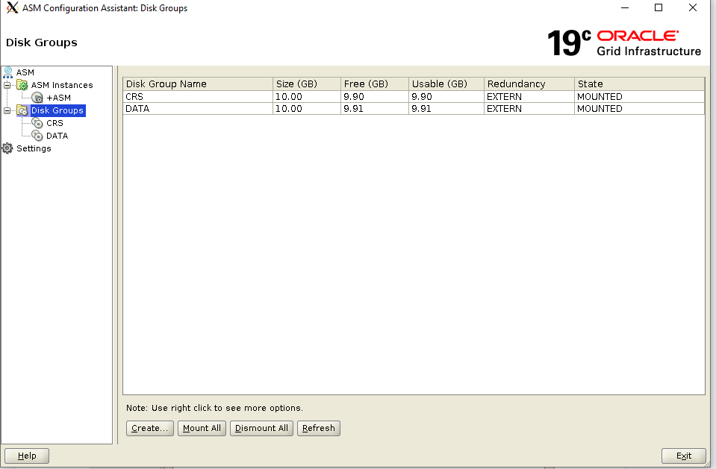Image resolution: width=716 pixels, height=469 pixels.
Task: Collapse the Disk Groups tree node
Action: (7, 110)
